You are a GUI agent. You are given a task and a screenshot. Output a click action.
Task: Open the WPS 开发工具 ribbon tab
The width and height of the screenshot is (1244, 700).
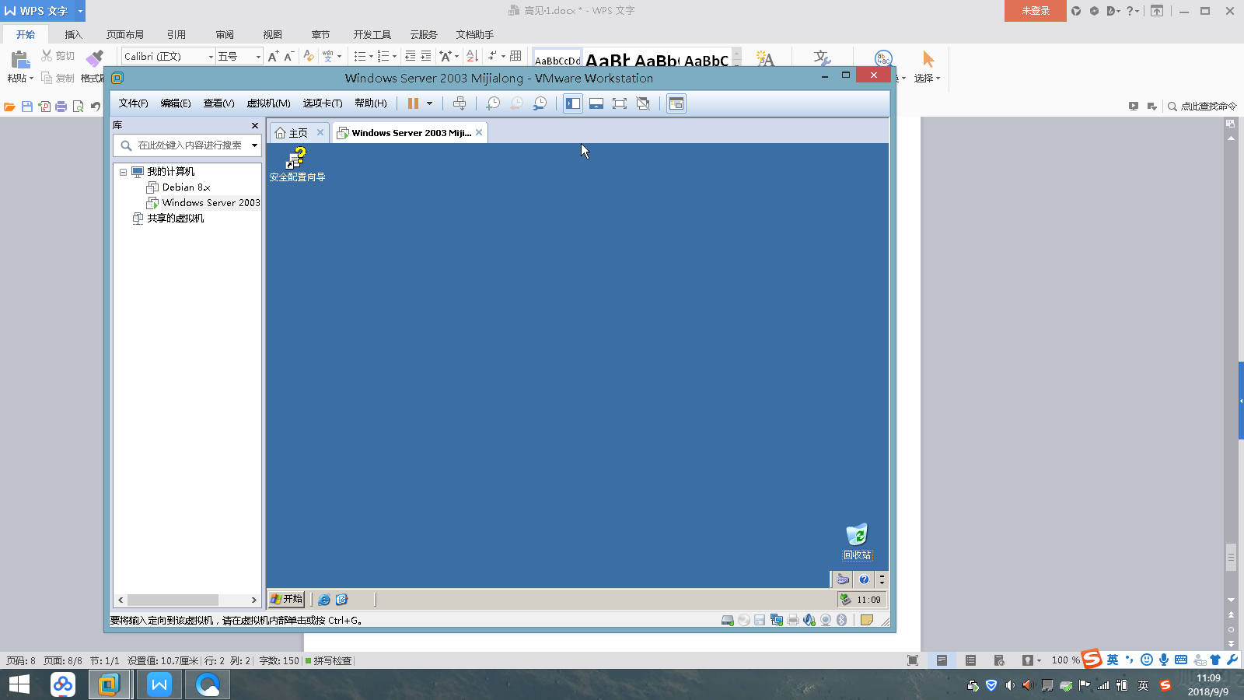(x=372, y=34)
